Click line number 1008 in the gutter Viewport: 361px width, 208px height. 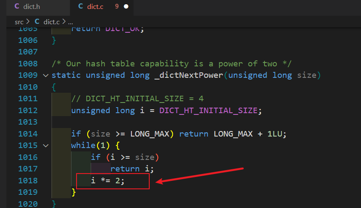pos(28,64)
